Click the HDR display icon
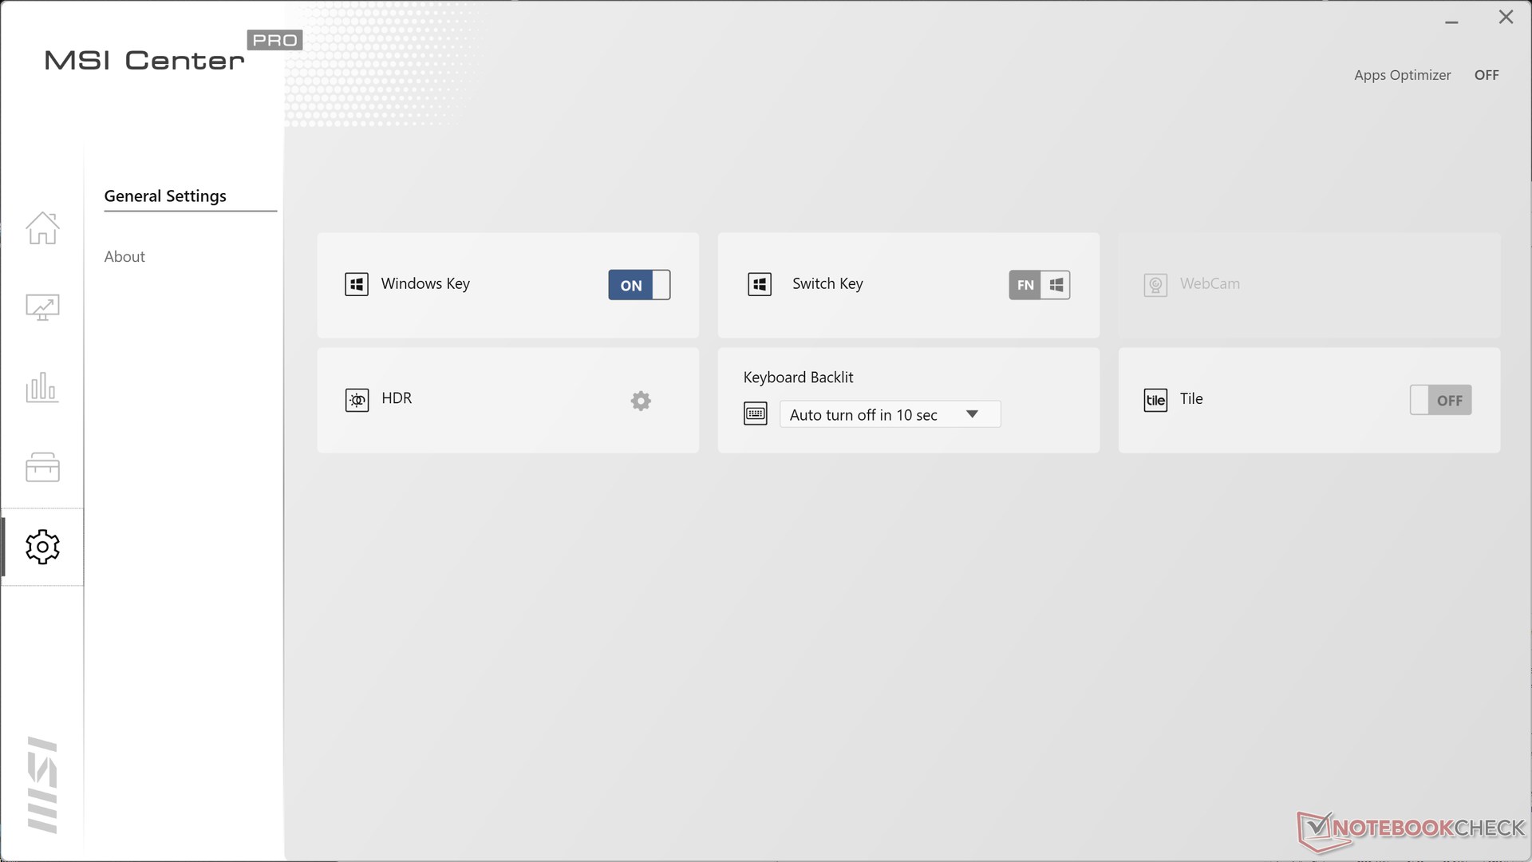The image size is (1532, 862). point(357,400)
